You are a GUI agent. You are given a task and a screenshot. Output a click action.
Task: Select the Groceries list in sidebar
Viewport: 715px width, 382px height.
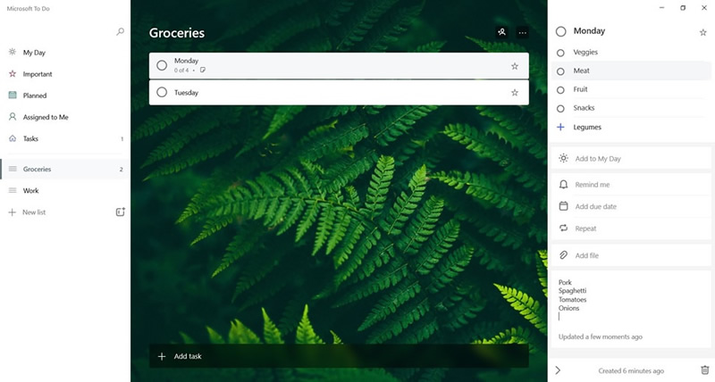(64, 169)
